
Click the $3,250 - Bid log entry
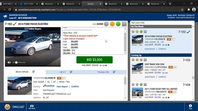point(69,53)
